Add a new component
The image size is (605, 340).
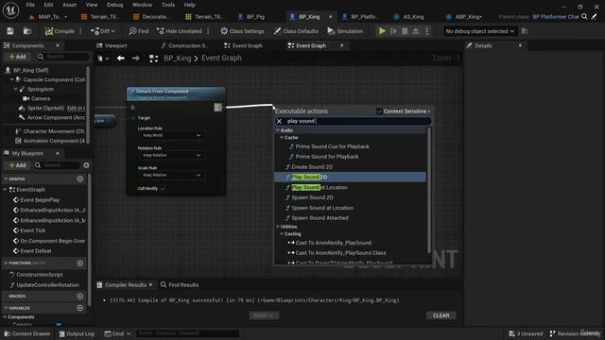coord(18,57)
